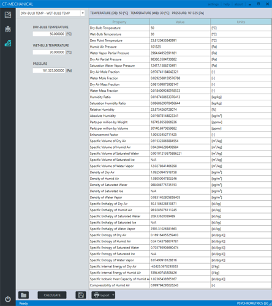
Task: Save results with the floppy disk icon
Action: [x=81, y=295]
